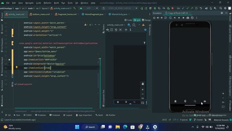The width and height of the screenshot is (232, 131).
Task: Click the quick-fix light bulb in the gutter
Action: tap(17, 67)
